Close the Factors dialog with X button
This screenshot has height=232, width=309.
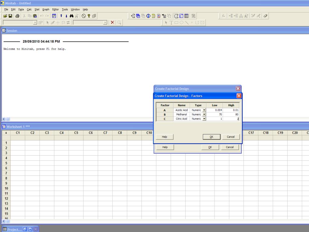coord(239,96)
